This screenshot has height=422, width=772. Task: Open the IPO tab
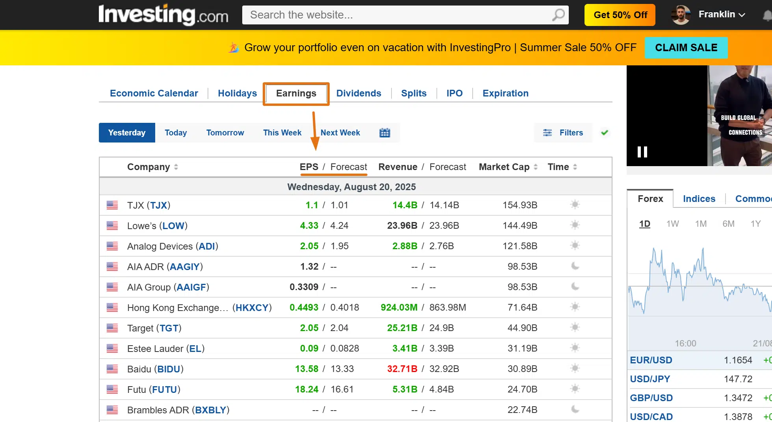click(x=455, y=93)
